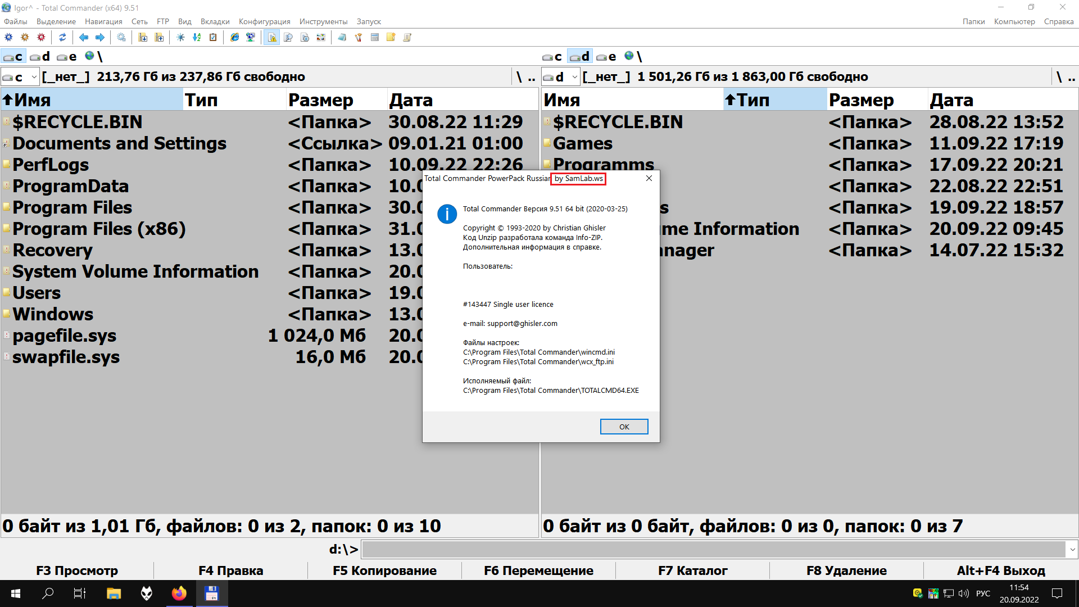Select drive c button in left panel
Viewport: 1079px width, 607px height.
pos(13,57)
